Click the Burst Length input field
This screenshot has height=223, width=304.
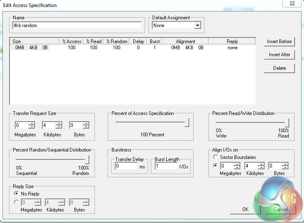coord(165,166)
